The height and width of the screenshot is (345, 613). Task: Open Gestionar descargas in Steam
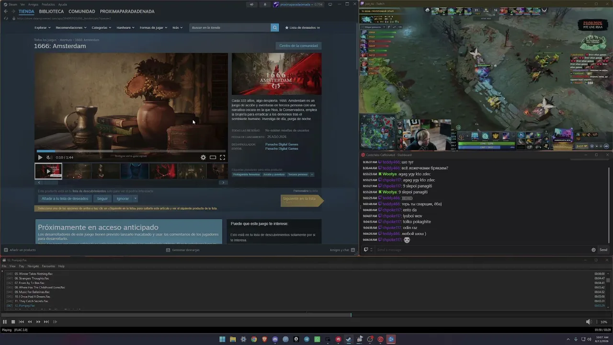pos(182,250)
